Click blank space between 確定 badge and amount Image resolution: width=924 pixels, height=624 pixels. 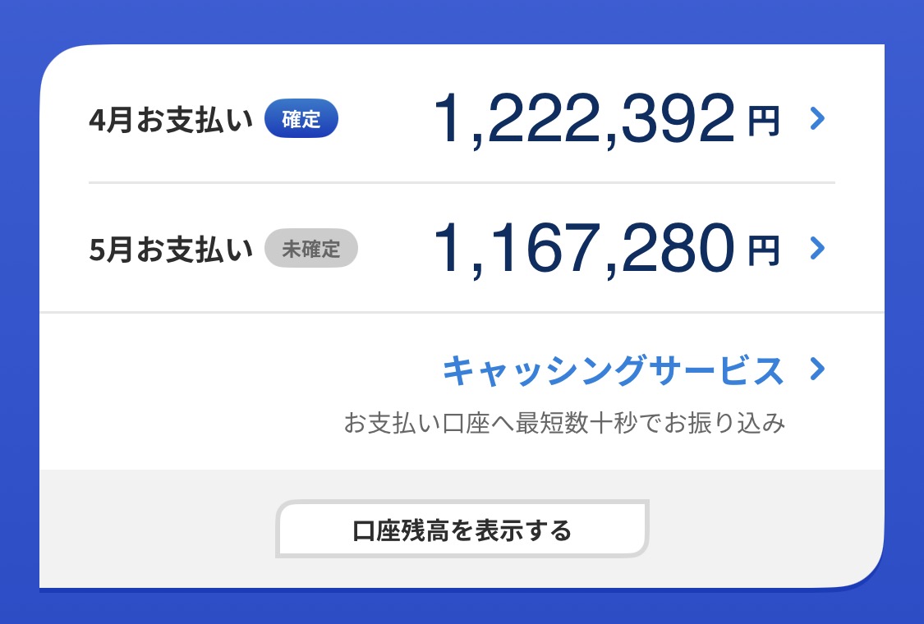click(384, 120)
